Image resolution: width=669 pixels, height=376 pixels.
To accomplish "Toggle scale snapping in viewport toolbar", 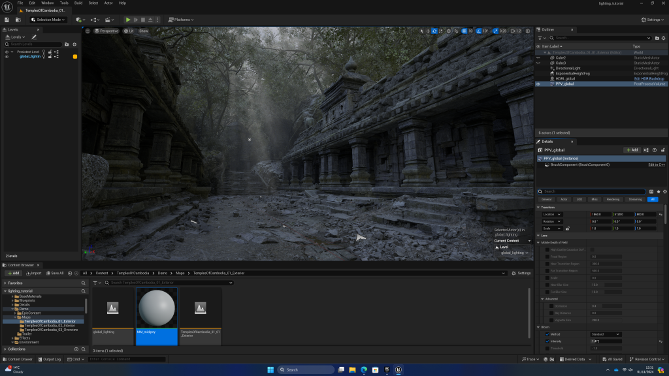I will coord(495,31).
